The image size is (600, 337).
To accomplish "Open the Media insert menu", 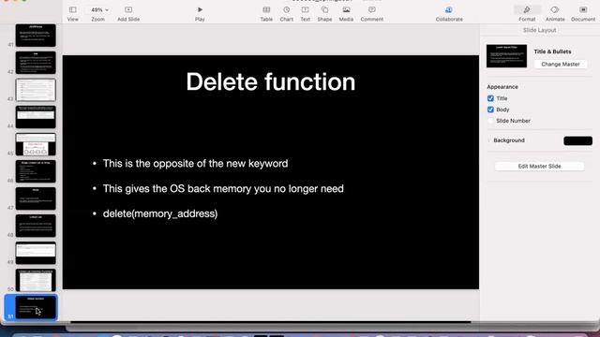I will pyautogui.click(x=346, y=9).
